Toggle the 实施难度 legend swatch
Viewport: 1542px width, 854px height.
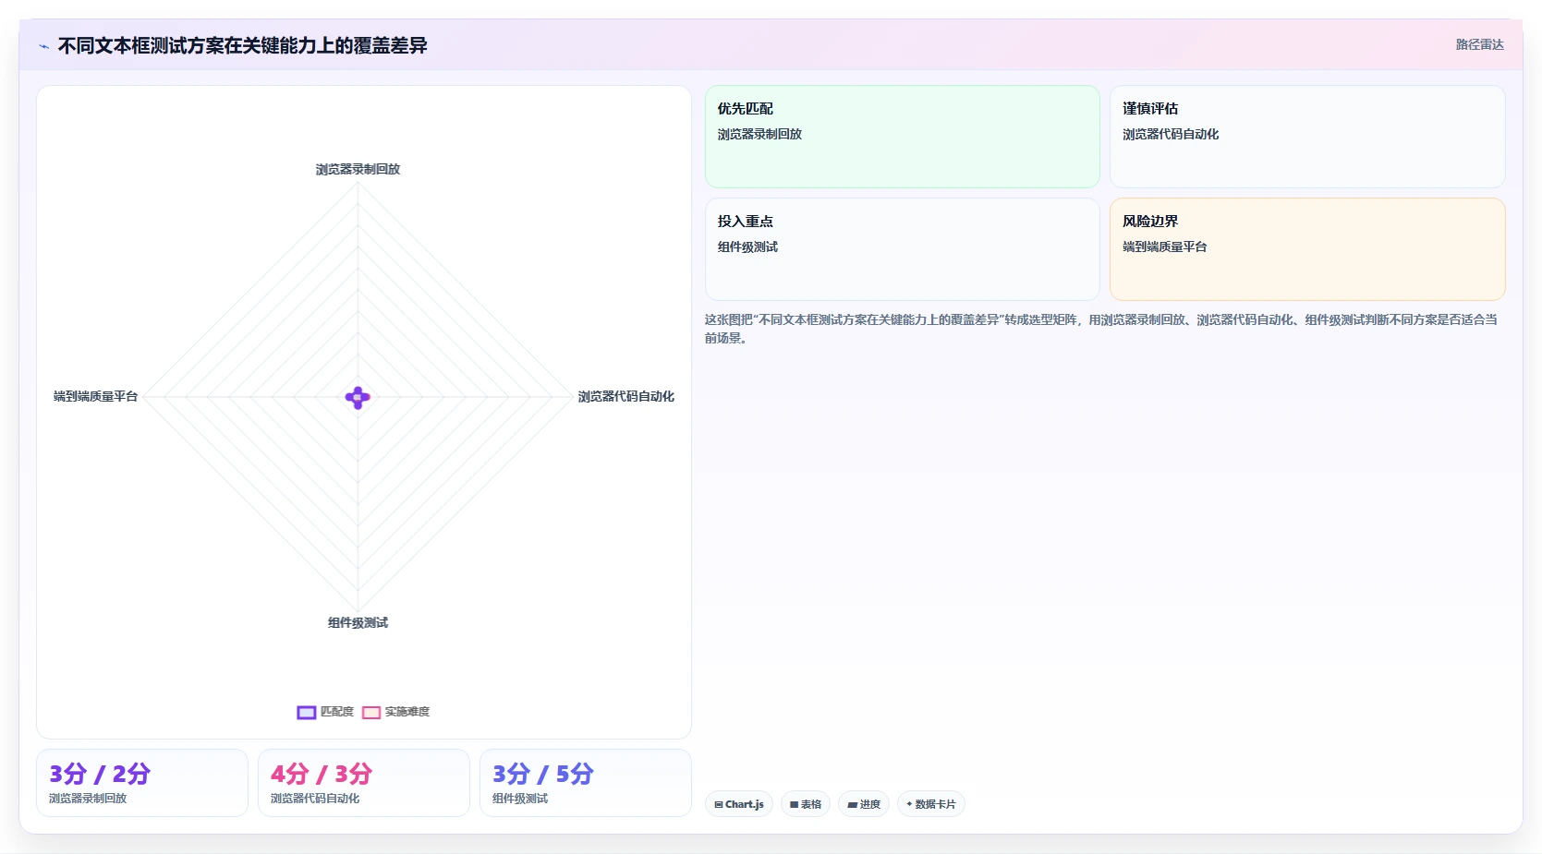pyautogui.click(x=371, y=712)
